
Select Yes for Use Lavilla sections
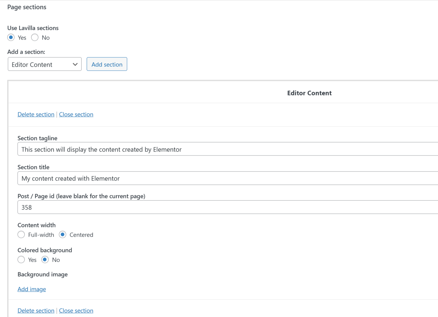tap(11, 37)
